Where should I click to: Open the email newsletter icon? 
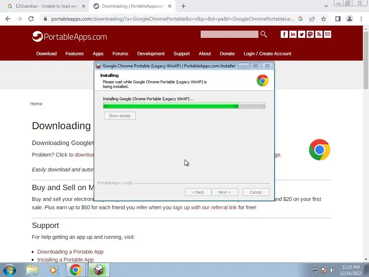(328, 34)
